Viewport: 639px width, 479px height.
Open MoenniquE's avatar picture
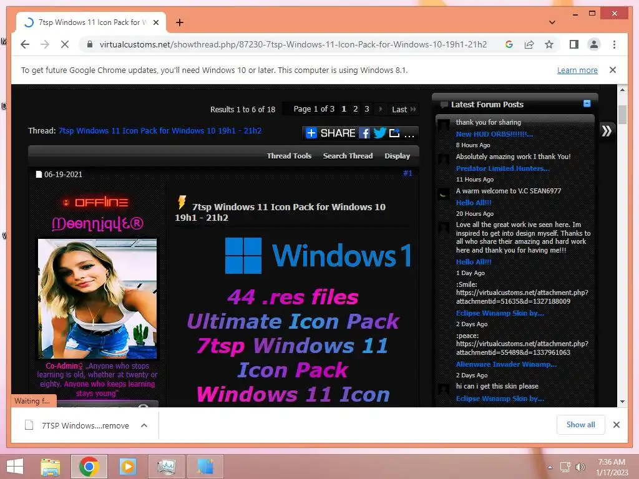tap(97, 299)
